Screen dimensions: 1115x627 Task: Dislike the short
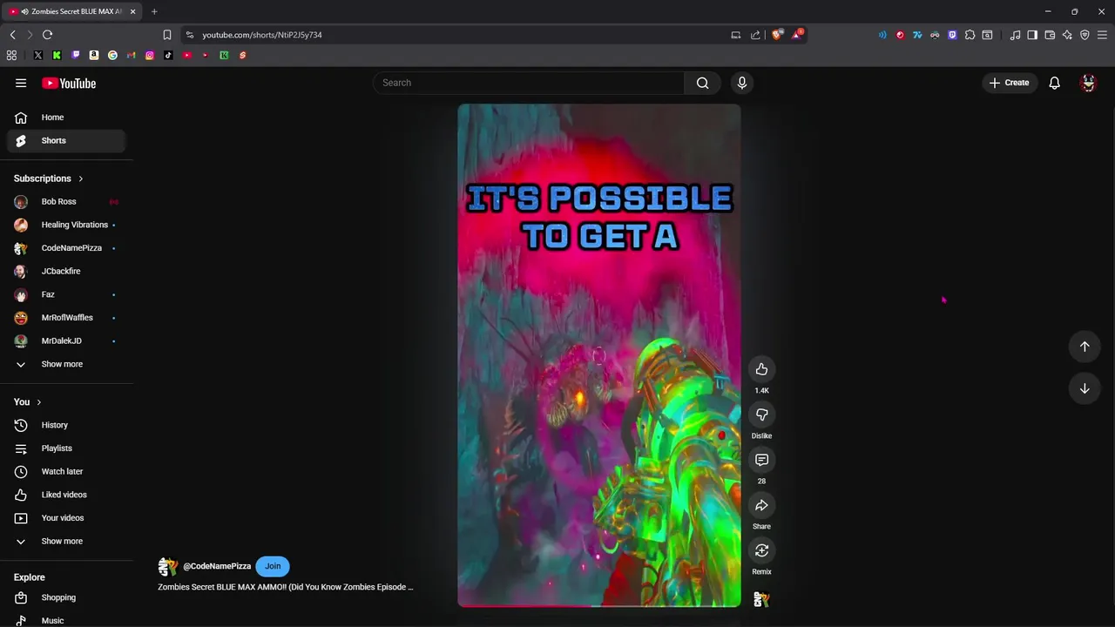pos(761,415)
